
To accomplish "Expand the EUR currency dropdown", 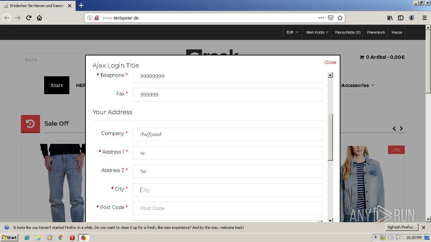I will (292, 32).
